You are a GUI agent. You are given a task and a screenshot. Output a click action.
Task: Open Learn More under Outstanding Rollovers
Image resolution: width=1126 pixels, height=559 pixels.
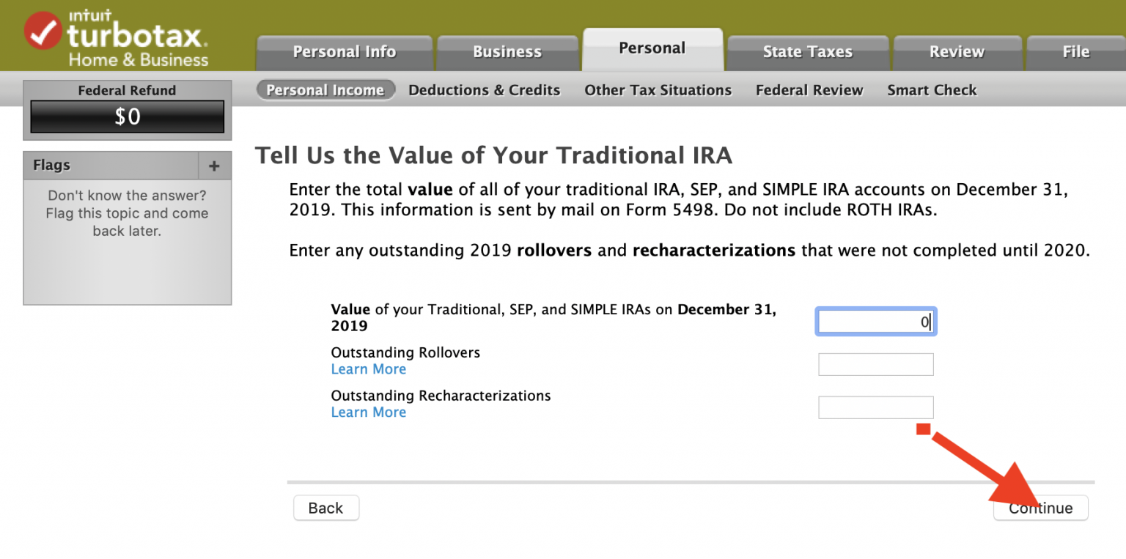click(x=368, y=369)
